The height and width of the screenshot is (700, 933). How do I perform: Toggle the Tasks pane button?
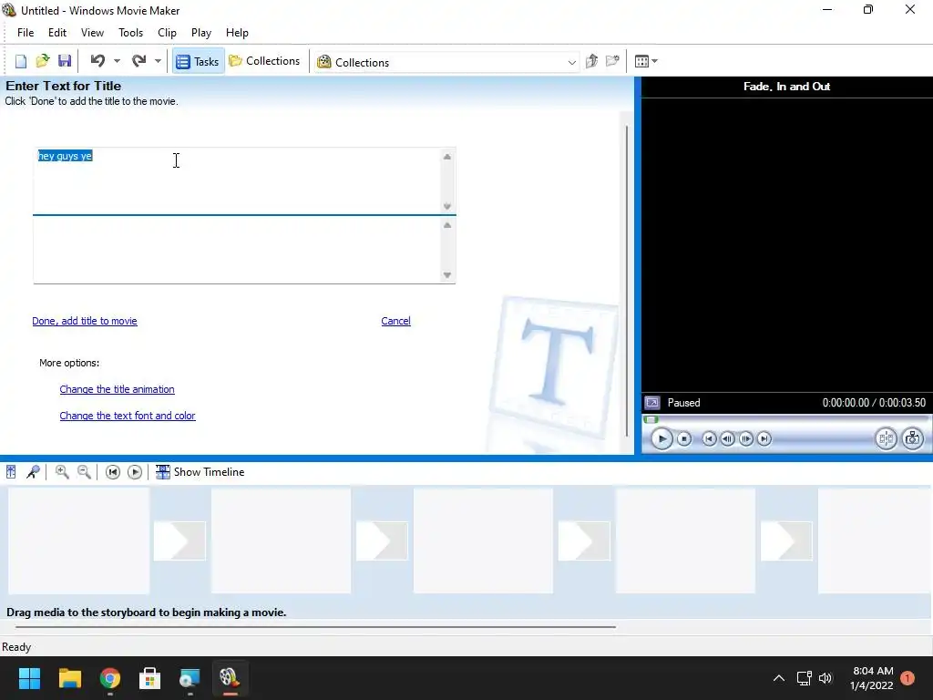pos(198,61)
